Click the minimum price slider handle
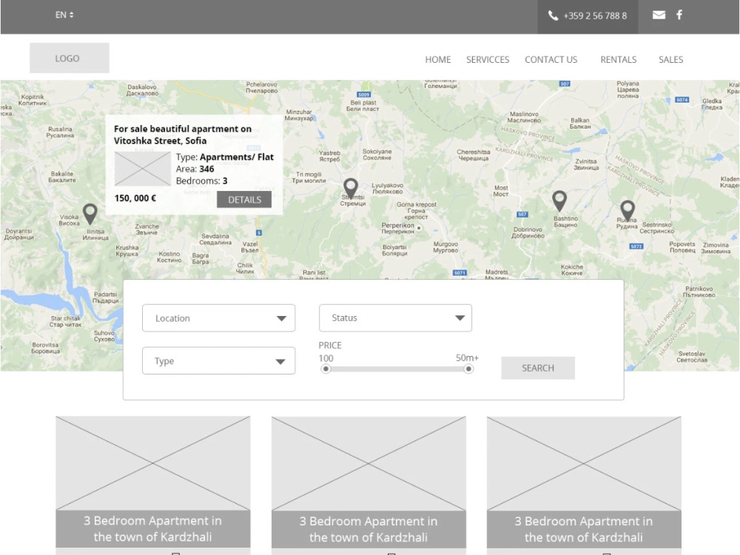 [x=326, y=369]
